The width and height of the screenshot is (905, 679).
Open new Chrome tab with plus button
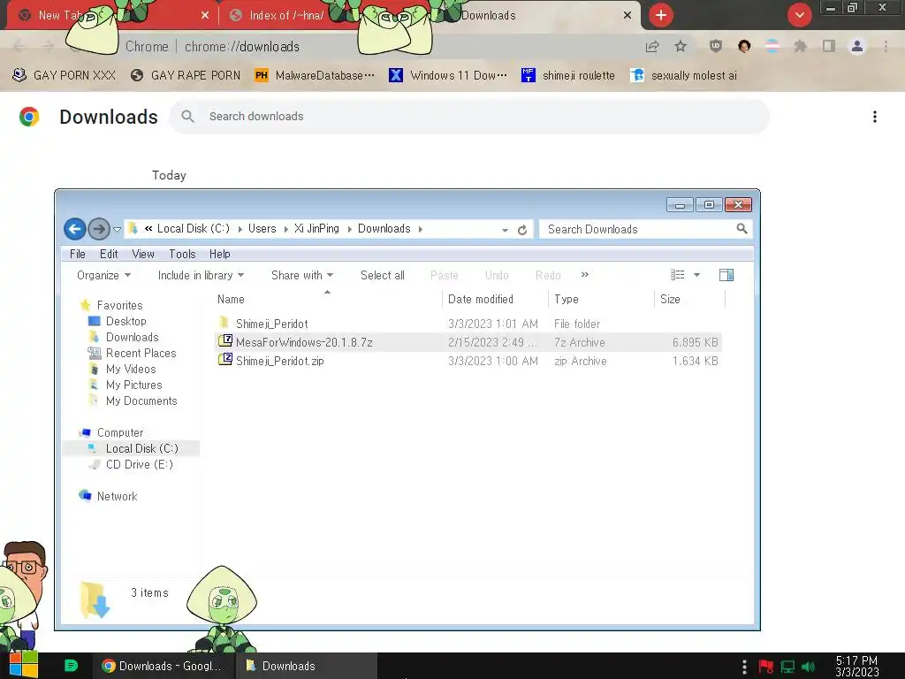pyautogui.click(x=661, y=15)
